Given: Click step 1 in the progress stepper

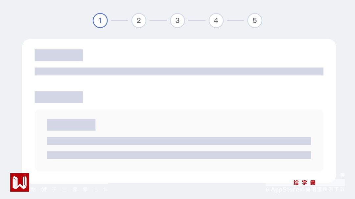Looking at the screenshot, I should pos(100,20).
